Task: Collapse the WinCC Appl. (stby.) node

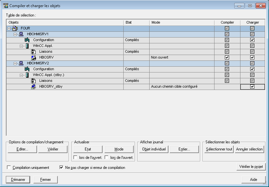Action: coord(21,75)
